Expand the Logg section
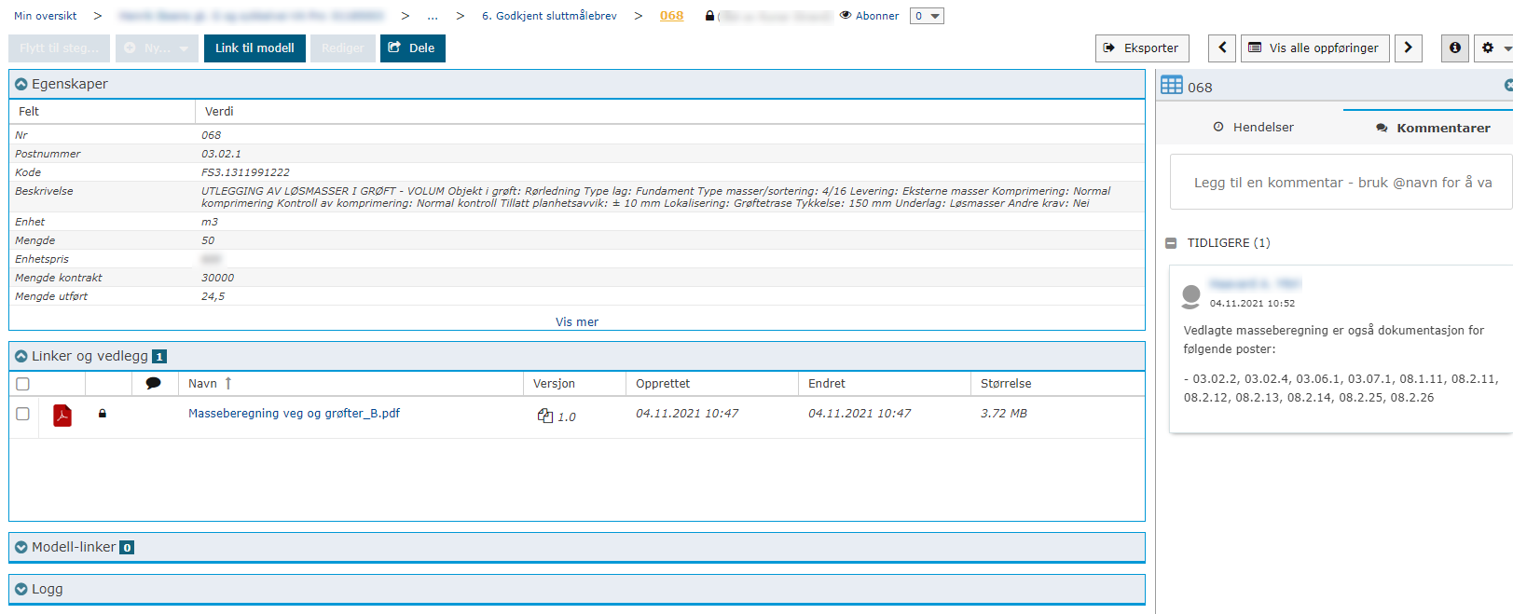This screenshot has width=1513, height=614. (21, 590)
